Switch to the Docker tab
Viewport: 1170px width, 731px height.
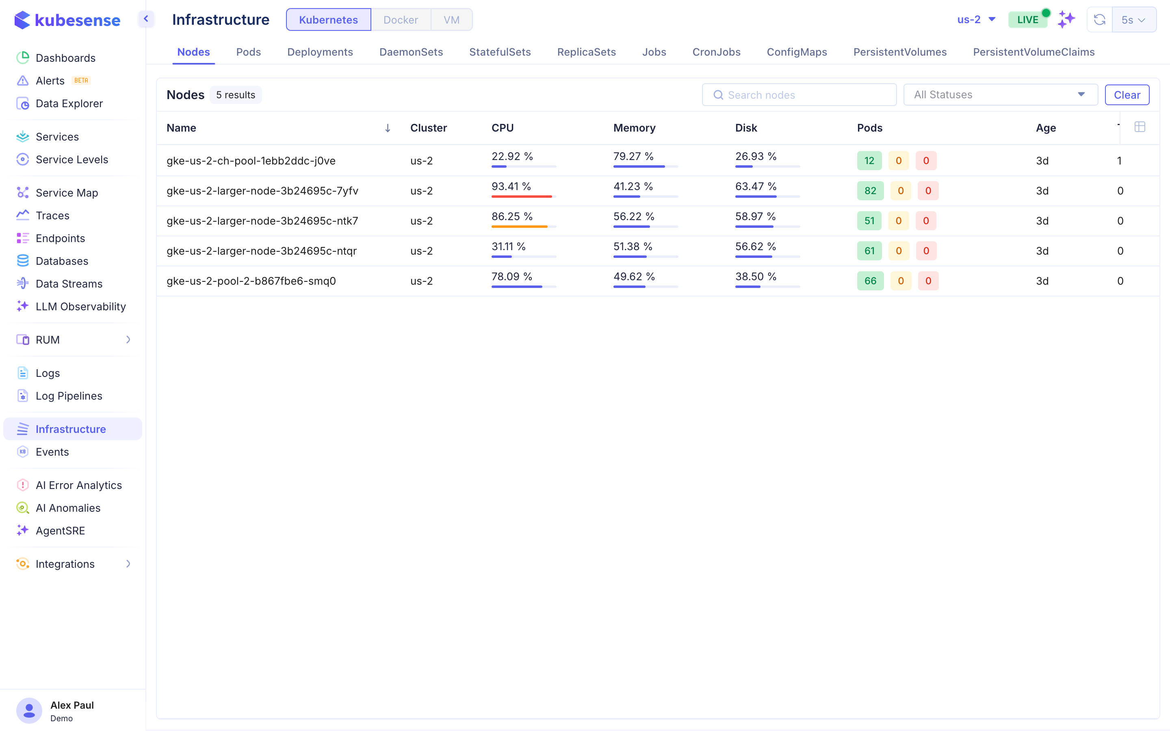(400, 19)
